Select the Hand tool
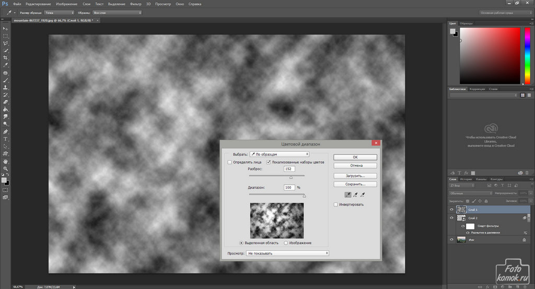This screenshot has width=535, height=289. (5, 161)
